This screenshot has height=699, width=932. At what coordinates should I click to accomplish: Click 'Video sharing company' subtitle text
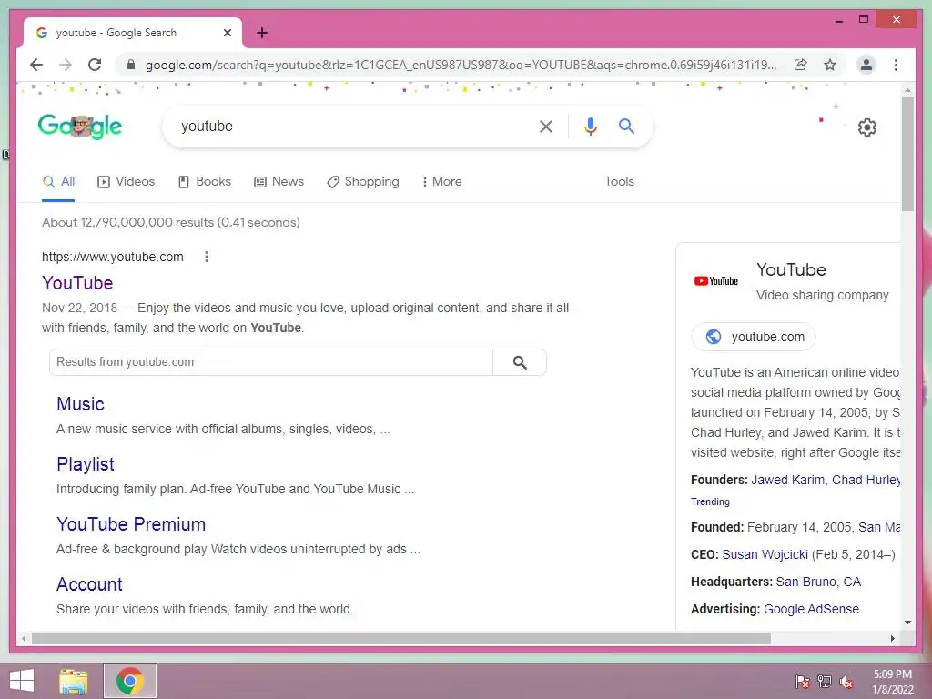pos(823,296)
